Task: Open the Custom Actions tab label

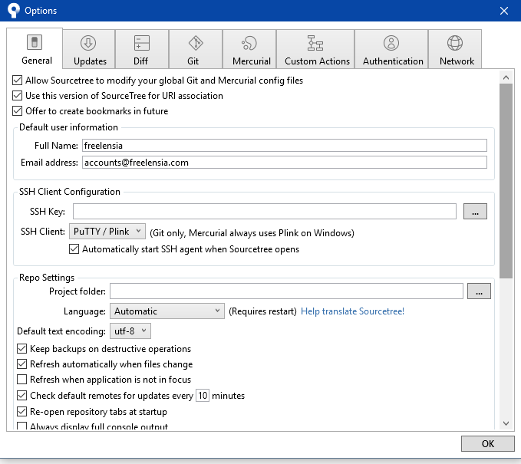Action: click(x=318, y=61)
